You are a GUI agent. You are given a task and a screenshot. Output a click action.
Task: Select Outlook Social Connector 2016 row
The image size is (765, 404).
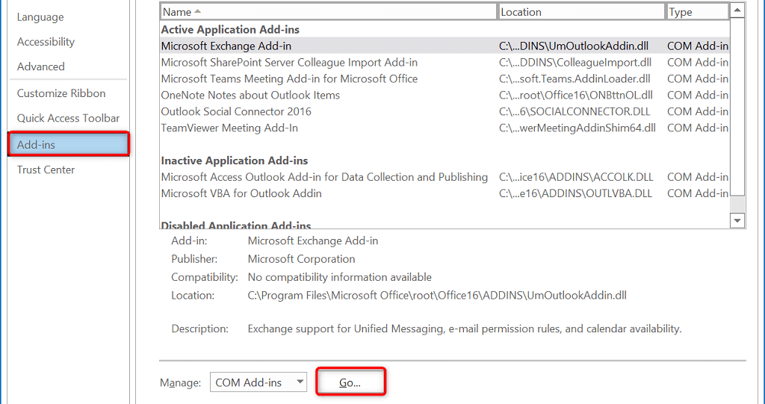[445, 112]
